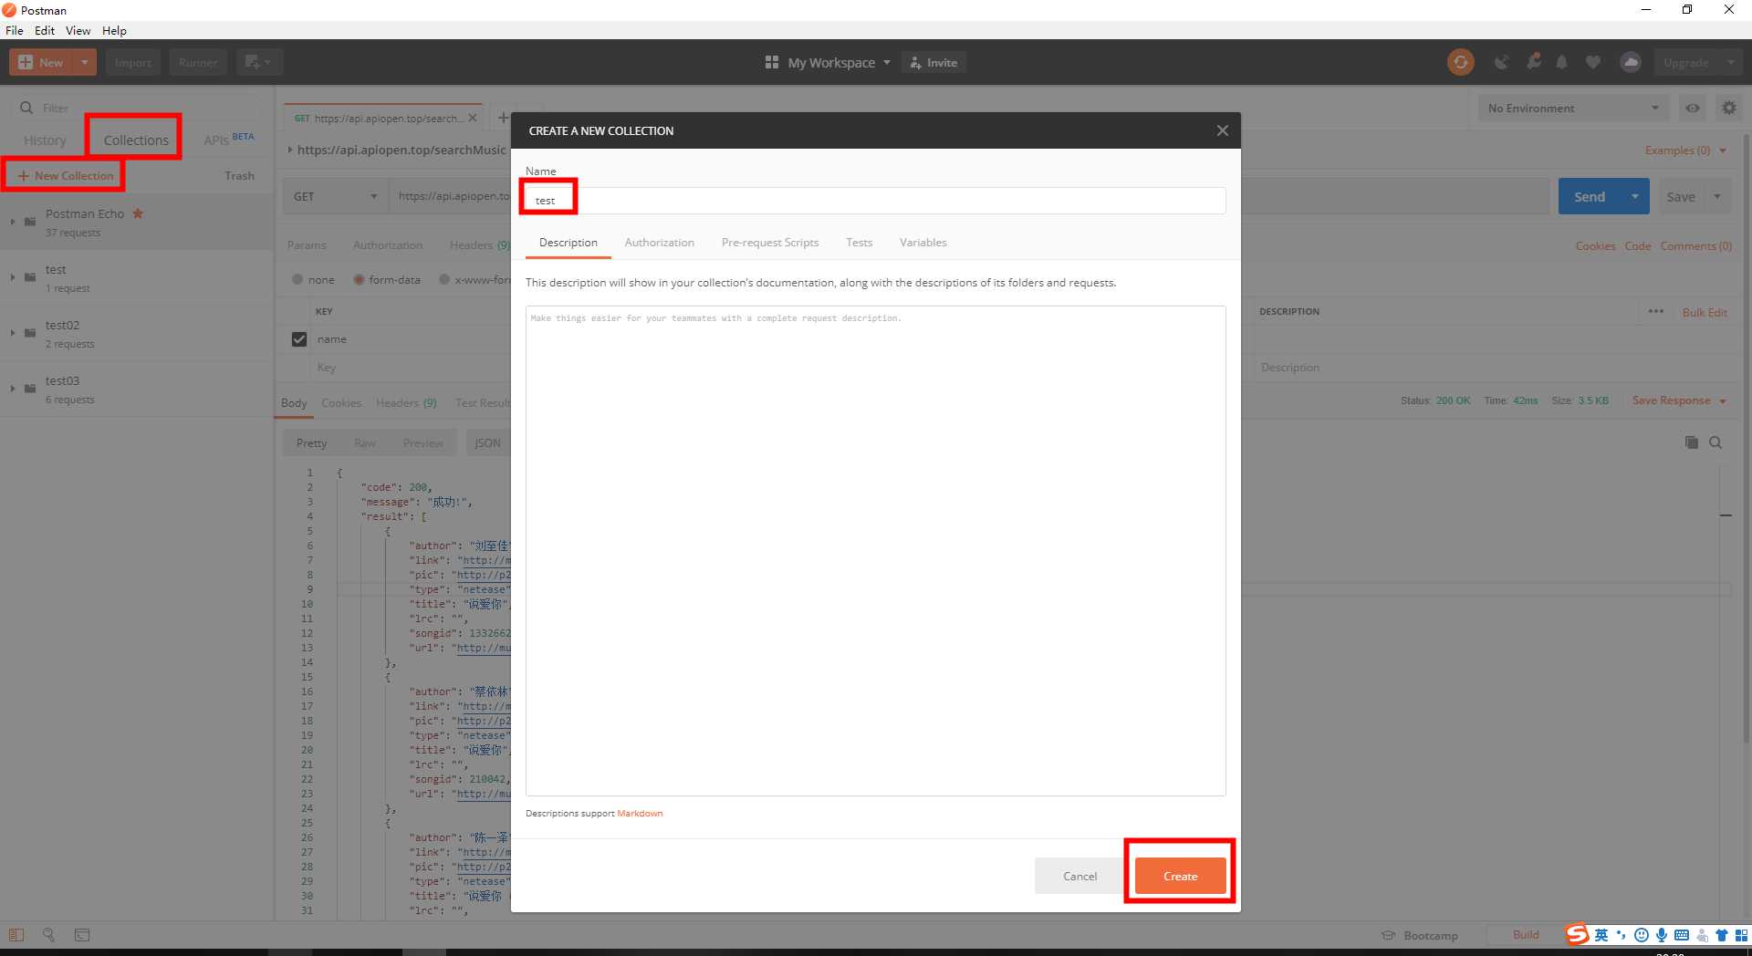This screenshot has height=956, width=1752.
Task: Click the environment quick look eye icon
Action: coord(1693,108)
